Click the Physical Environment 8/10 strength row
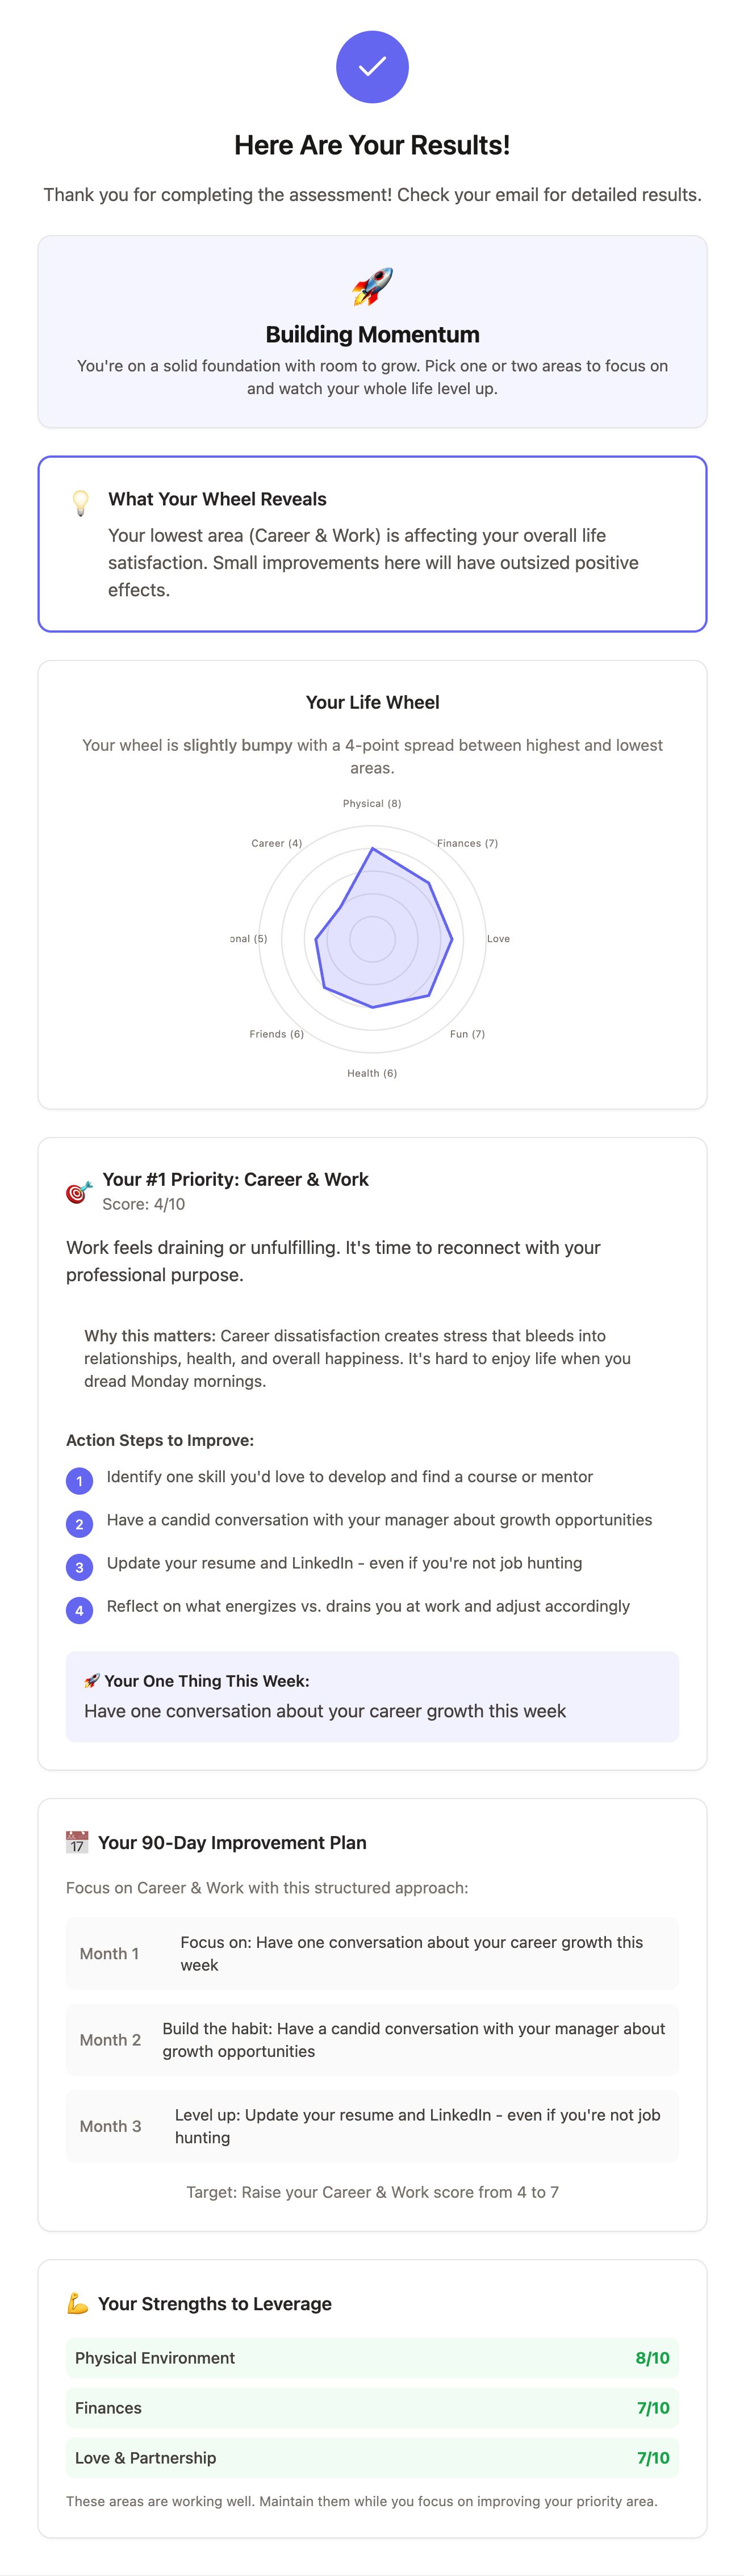 pyautogui.click(x=372, y=2358)
